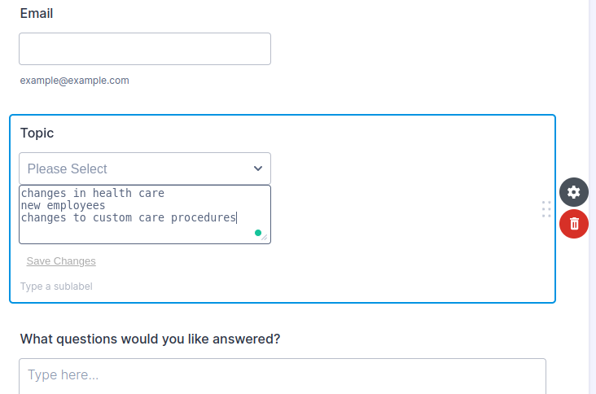Save Changes to the dropdown options
This screenshot has width=596, height=394.
(x=61, y=261)
